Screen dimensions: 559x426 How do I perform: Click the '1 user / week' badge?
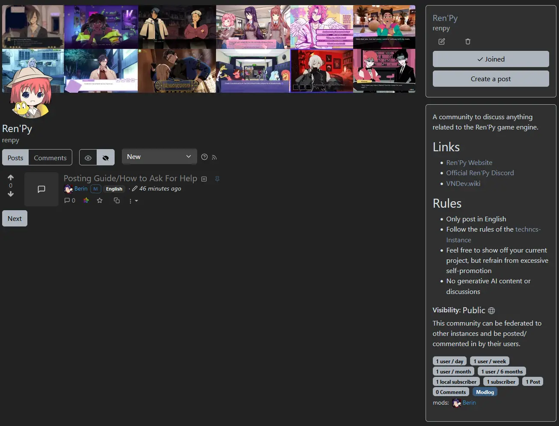490,361
